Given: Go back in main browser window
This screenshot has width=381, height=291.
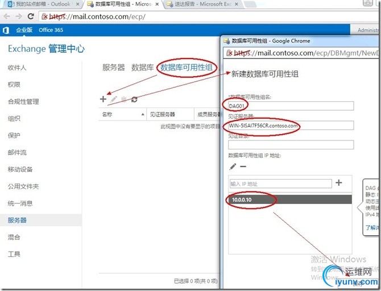Looking at the screenshot, I should [7, 16].
